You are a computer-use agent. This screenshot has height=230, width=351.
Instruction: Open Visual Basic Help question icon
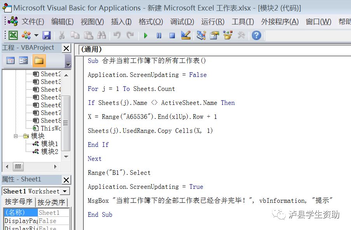(256, 35)
